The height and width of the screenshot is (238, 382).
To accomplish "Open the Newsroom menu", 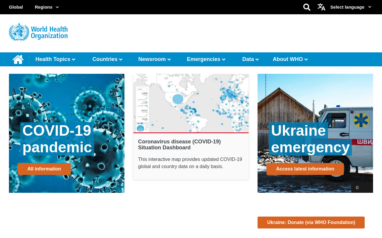I will (155, 59).
